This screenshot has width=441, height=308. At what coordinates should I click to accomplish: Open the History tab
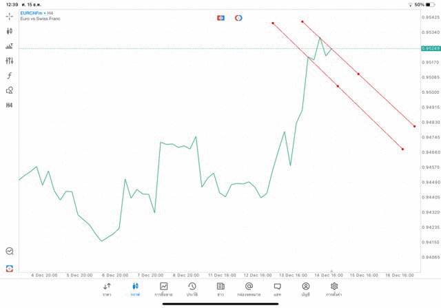pos(192,289)
